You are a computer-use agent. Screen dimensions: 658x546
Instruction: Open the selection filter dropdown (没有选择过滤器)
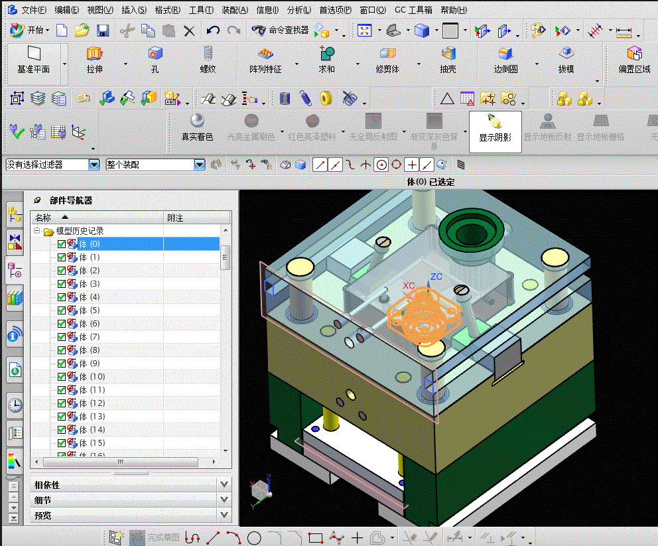tap(94, 165)
